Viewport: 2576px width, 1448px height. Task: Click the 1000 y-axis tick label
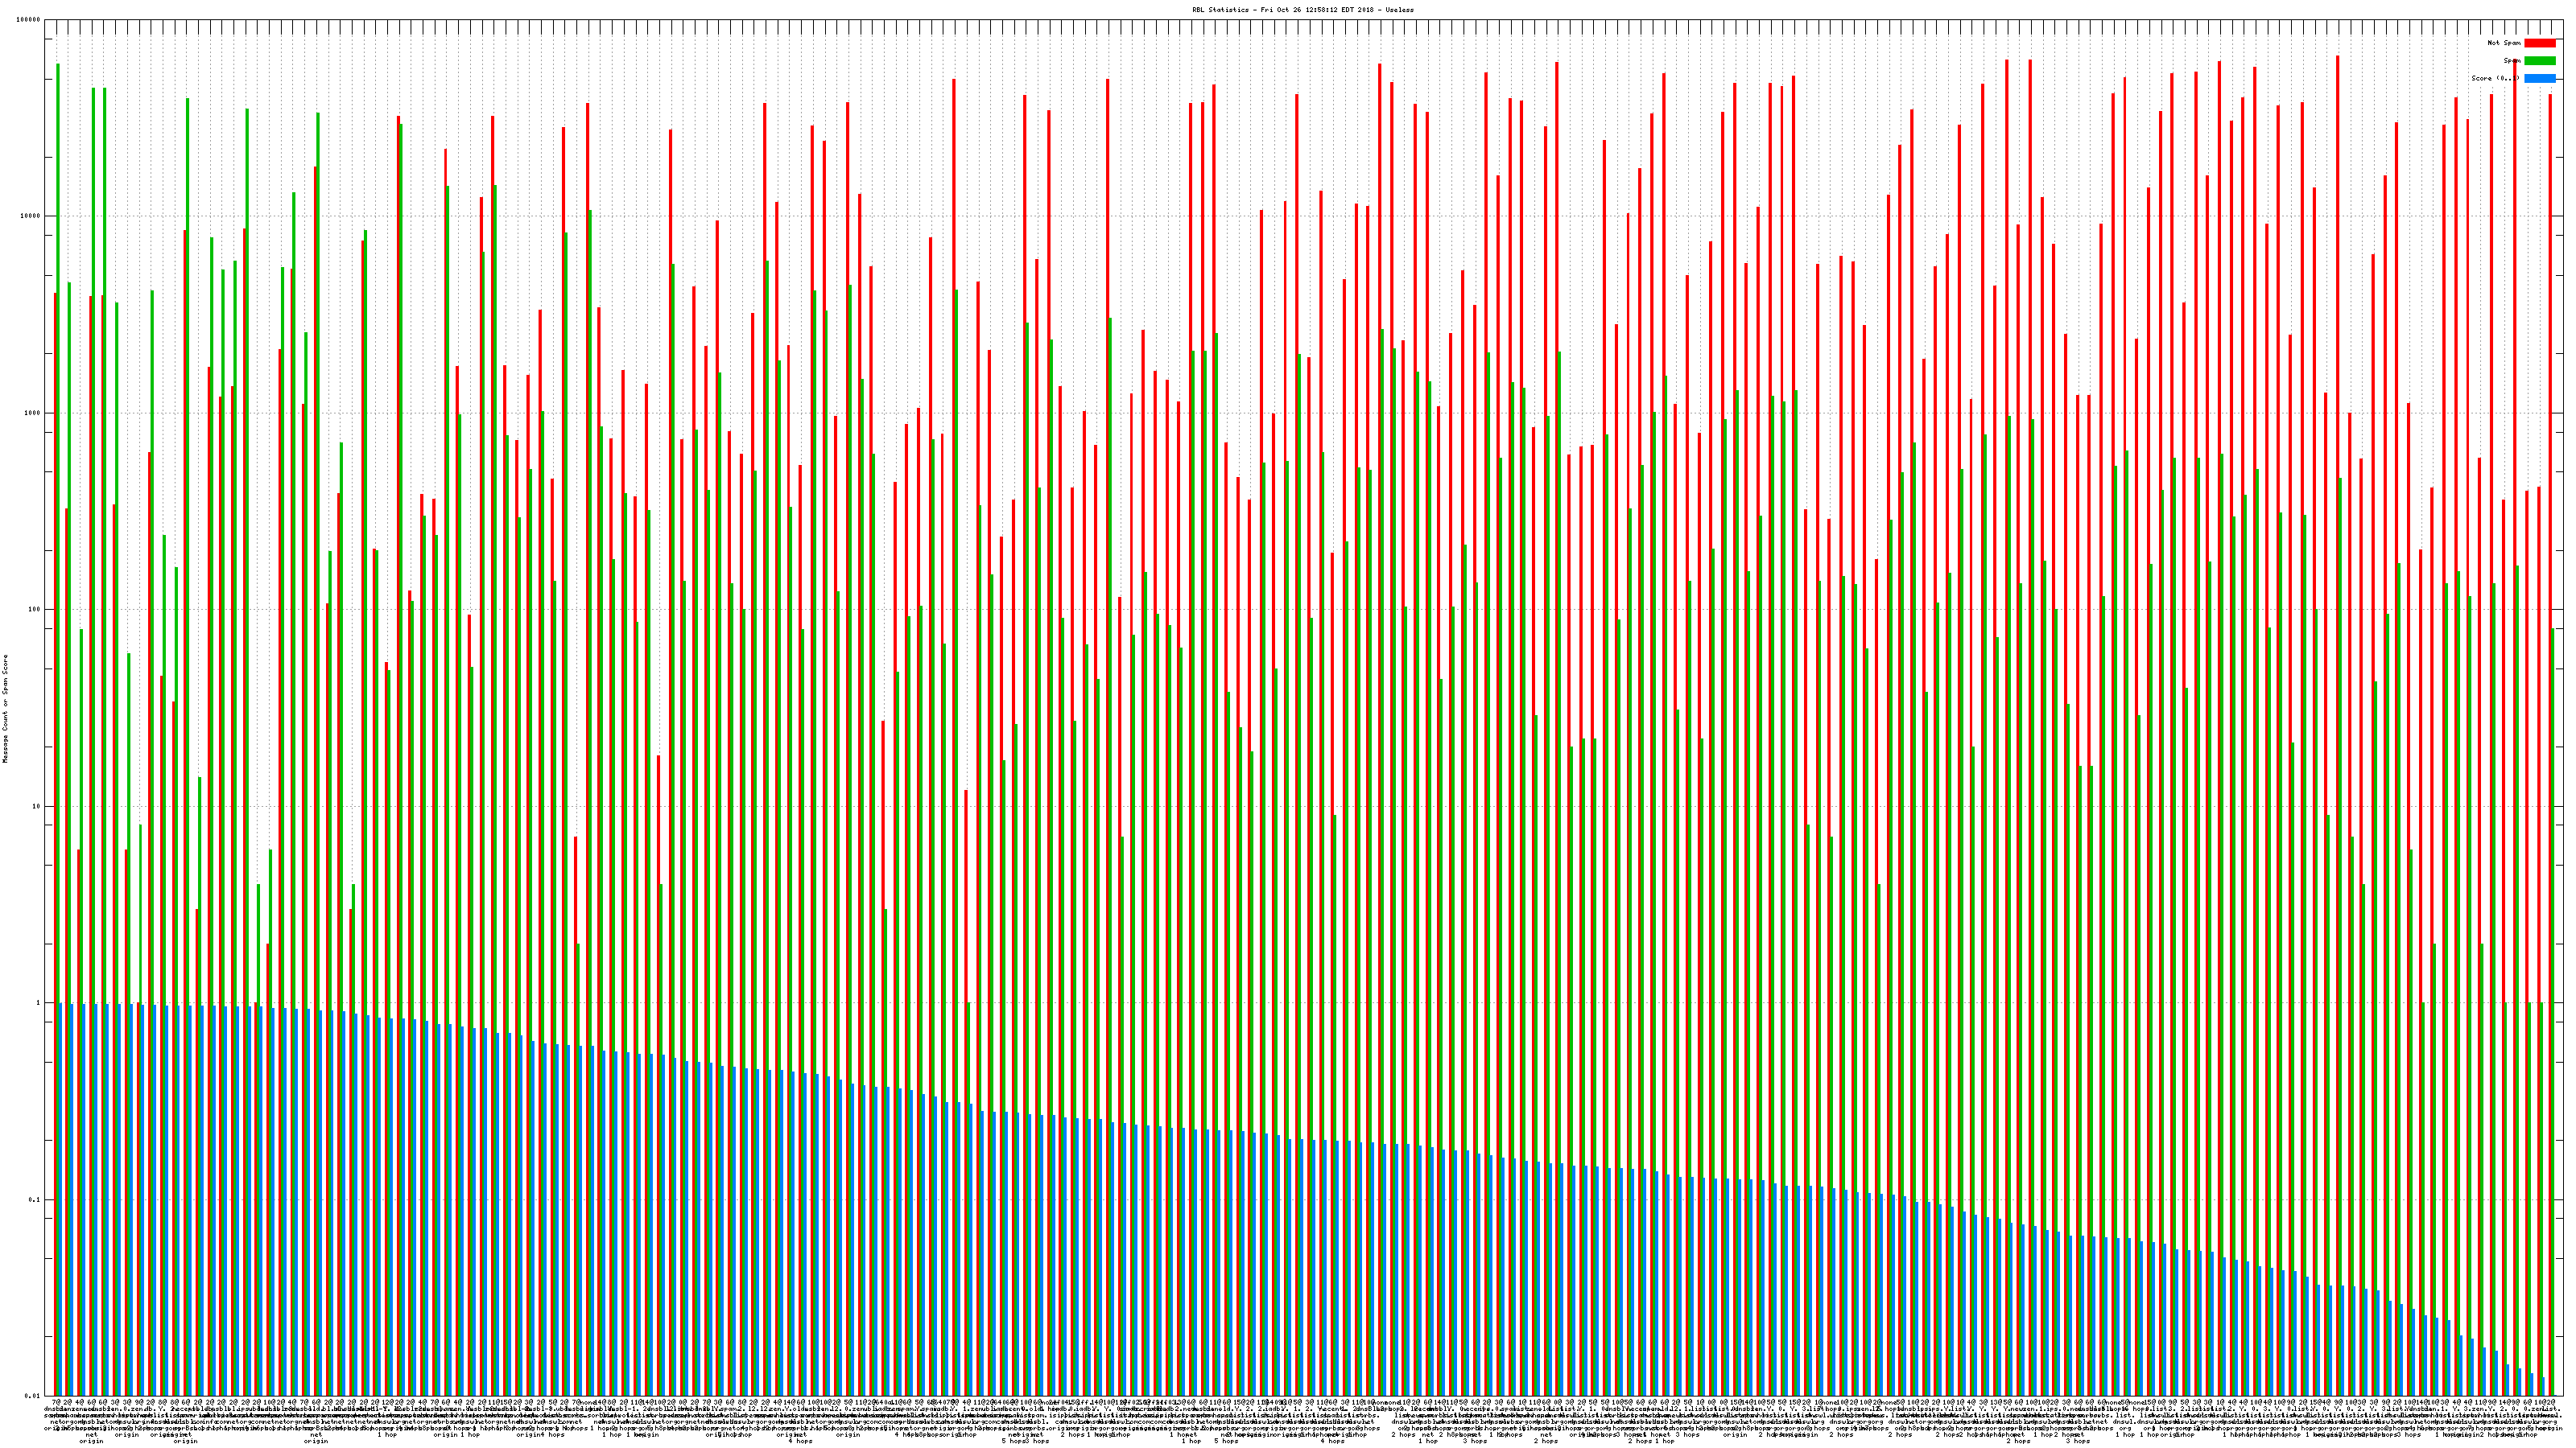(x=33, y=413)
